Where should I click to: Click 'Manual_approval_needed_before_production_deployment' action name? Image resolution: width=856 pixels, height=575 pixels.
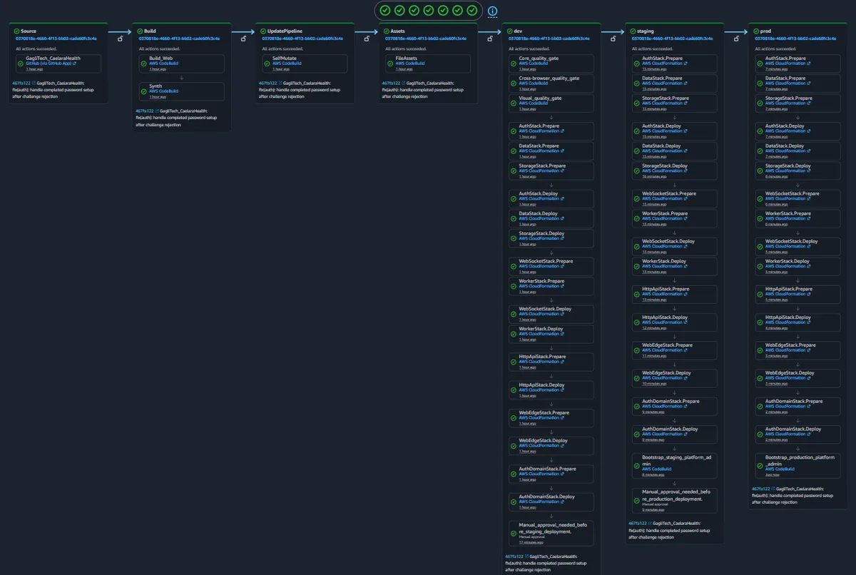[x=676, y=495]
